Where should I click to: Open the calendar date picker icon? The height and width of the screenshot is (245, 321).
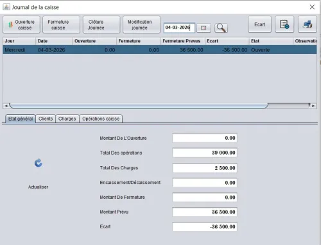tap(204, 28)
